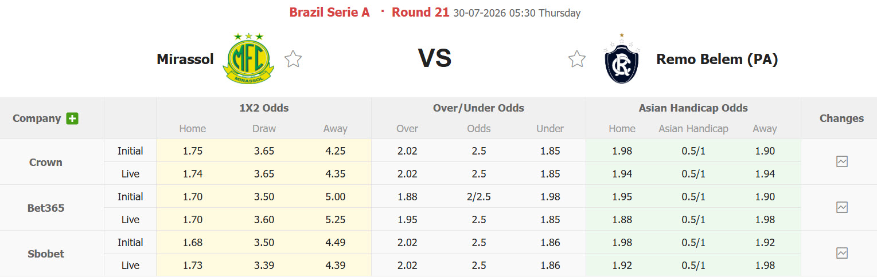Click the Remo Belem club crest

pos(622,58)
